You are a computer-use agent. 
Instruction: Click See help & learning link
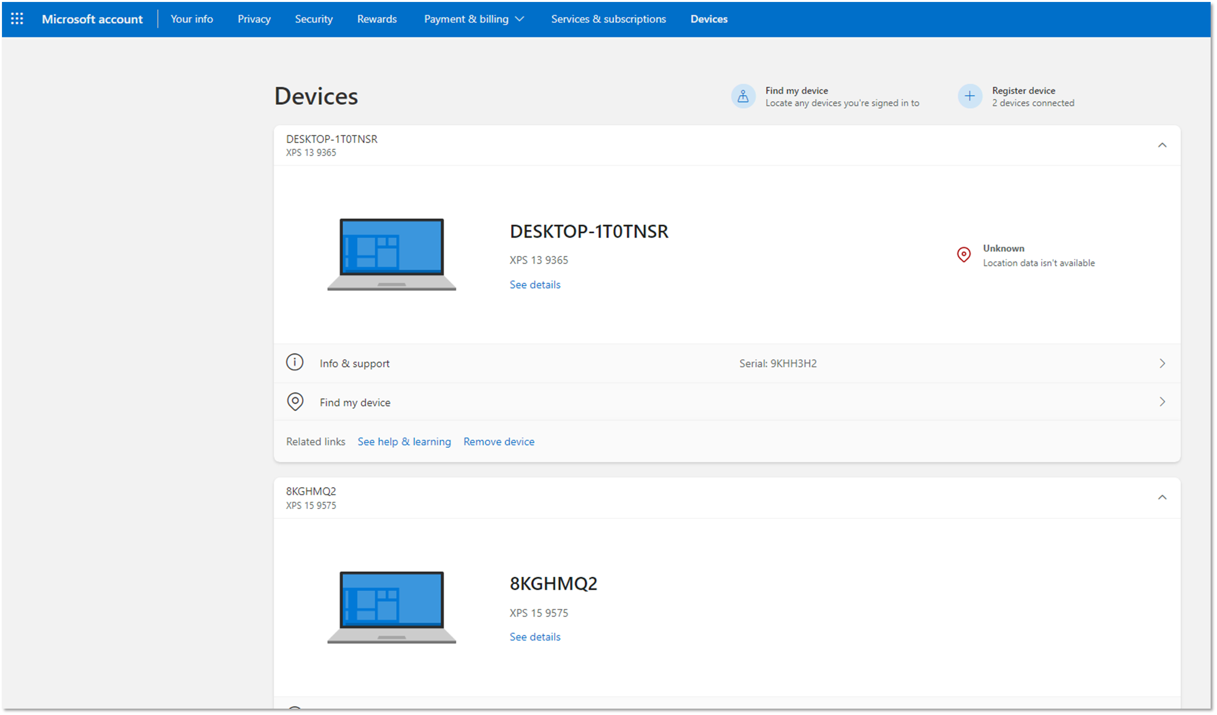click(404, 442)
